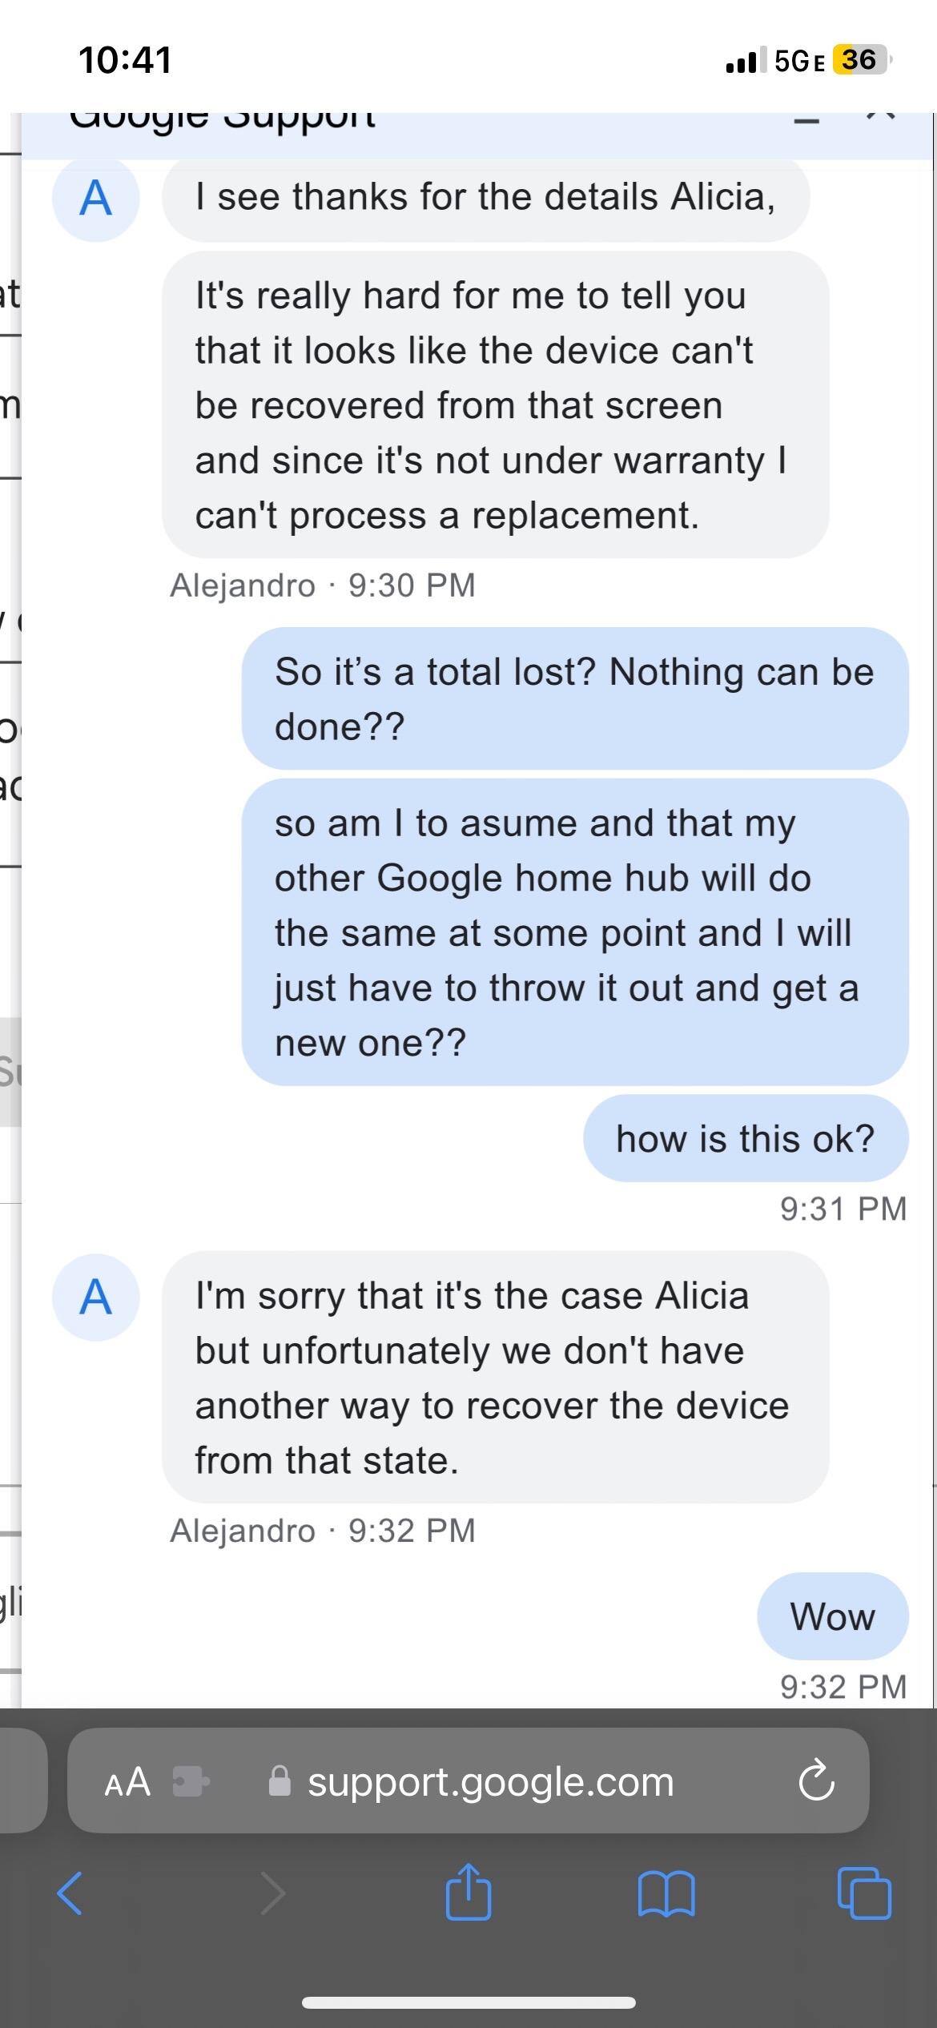Tap the 10:41 status bar clock
Image resolution: width=937 pixels, height=2028 pixels.
125,60
